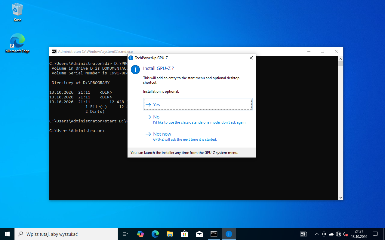Open Task View on the taskbar
This screenshot has width=385, height=240.
point(125,234)
